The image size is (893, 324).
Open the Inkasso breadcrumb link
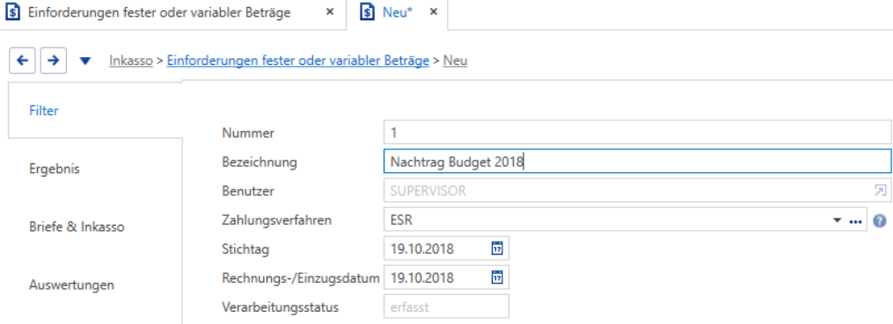coord(131,61)
